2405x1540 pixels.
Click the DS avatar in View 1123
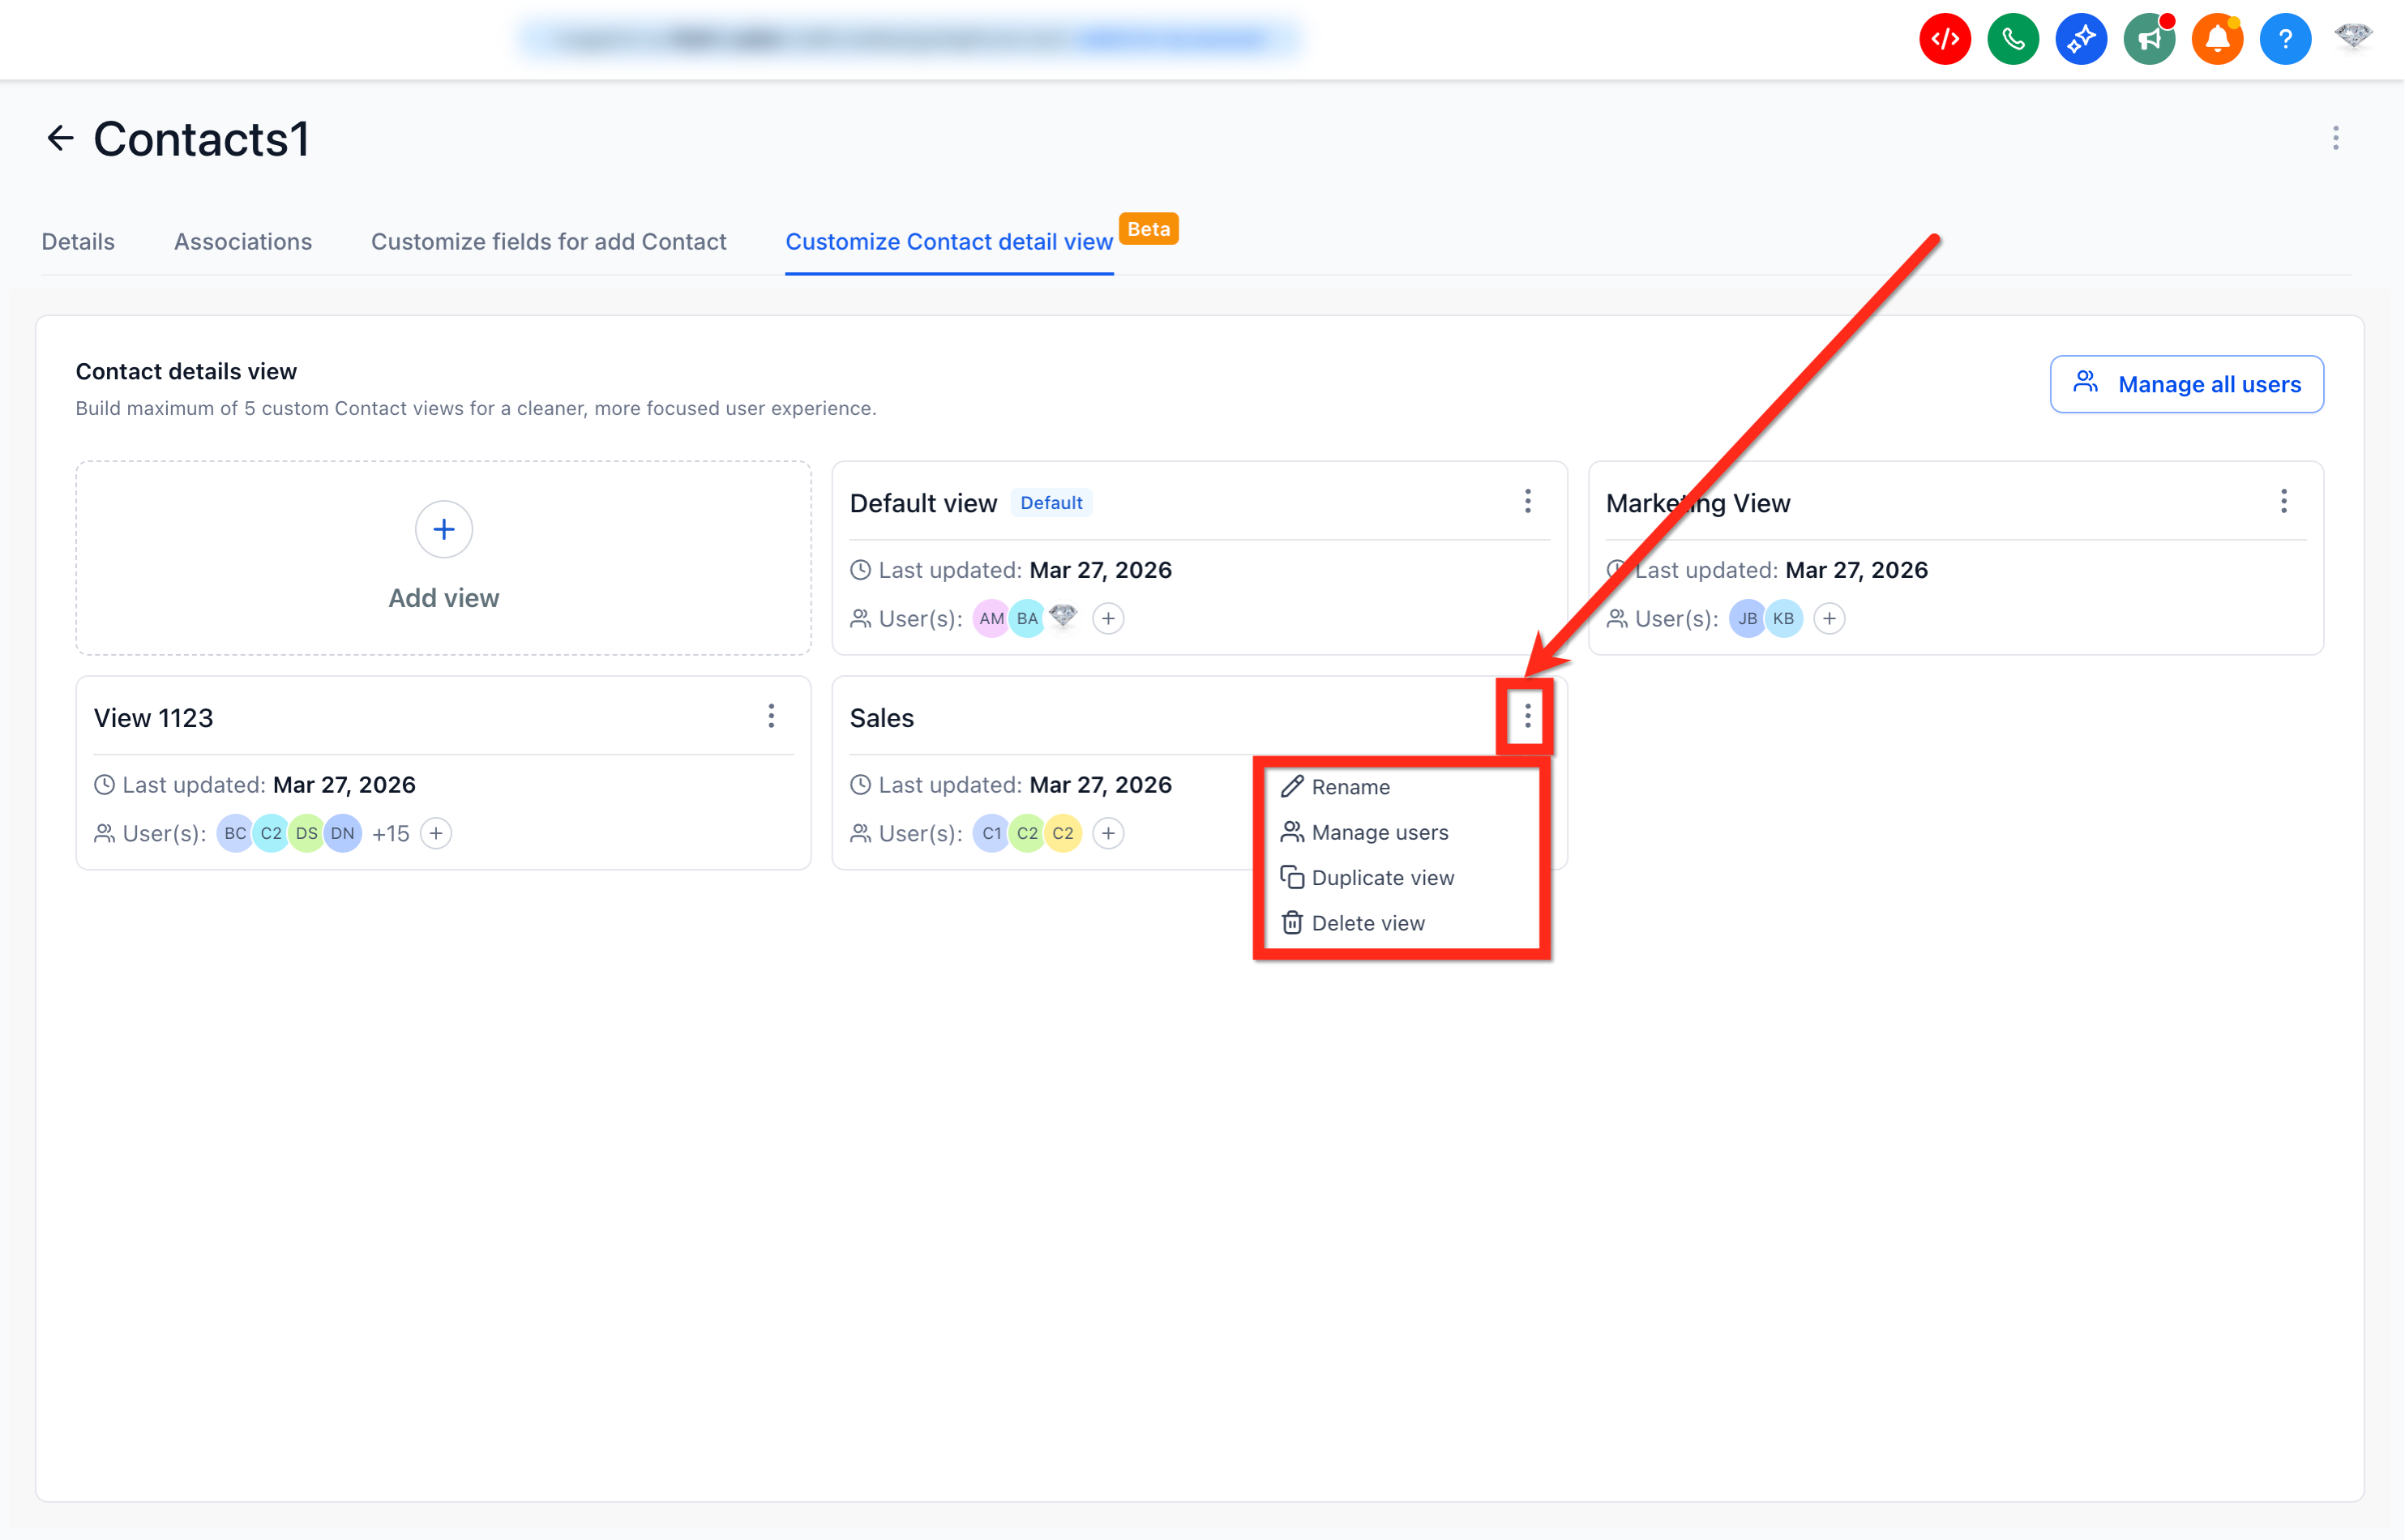pyautogui.click(x=307, y=834)
